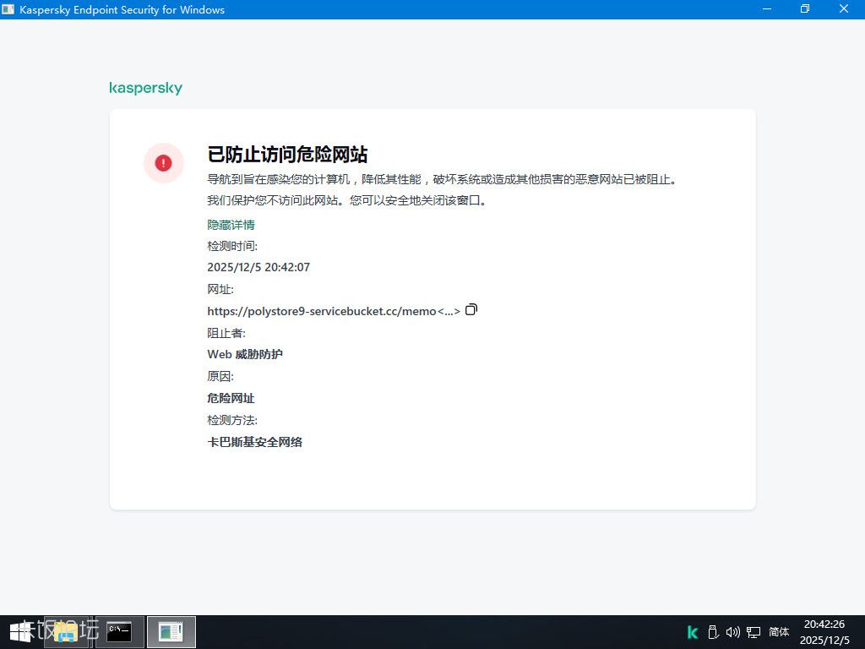This screenshot has height=649, width=865.
Task: Select the Kaspersky window taskbar button
Action: pos(171,631)
